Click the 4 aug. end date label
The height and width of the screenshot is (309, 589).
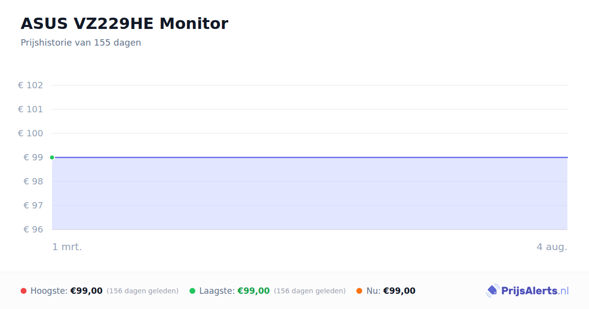[x=552, y=247]
